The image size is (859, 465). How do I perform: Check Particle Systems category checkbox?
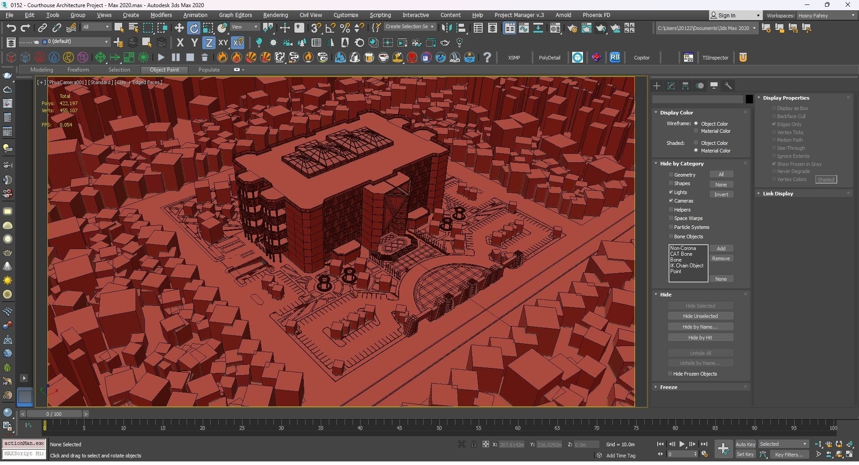click(671, 227)
